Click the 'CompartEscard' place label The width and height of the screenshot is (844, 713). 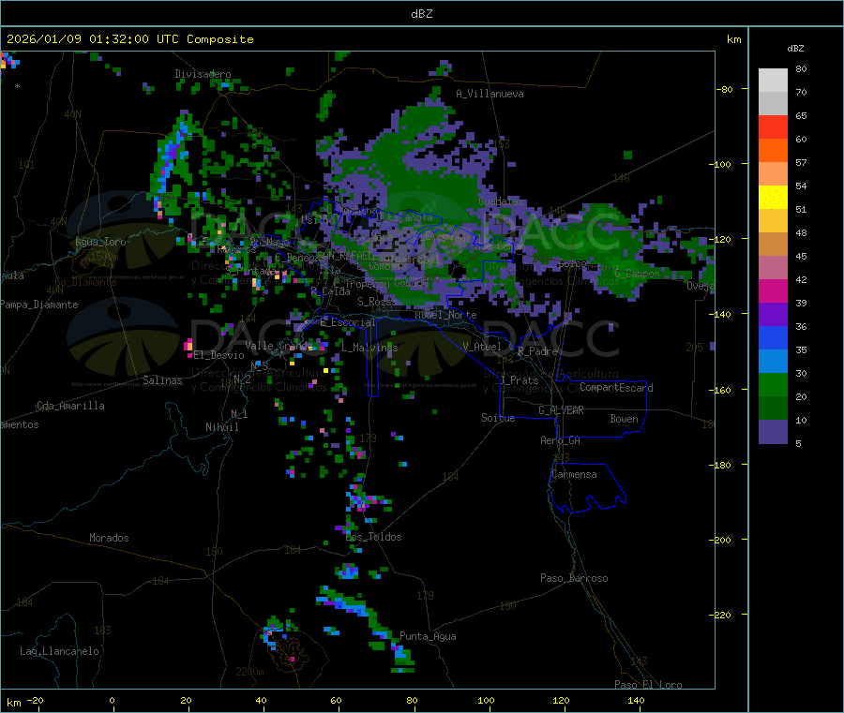(x=616, y=387)
